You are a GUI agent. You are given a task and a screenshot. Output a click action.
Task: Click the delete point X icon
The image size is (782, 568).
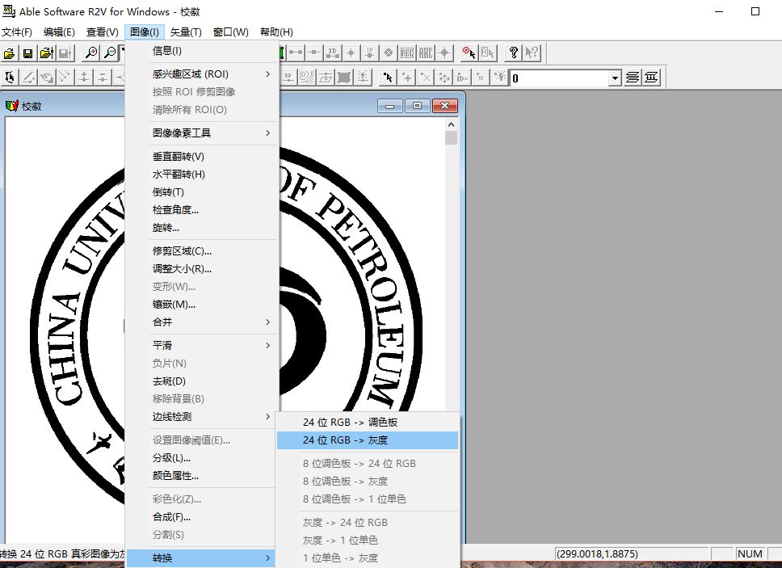[x=426, y=78]
